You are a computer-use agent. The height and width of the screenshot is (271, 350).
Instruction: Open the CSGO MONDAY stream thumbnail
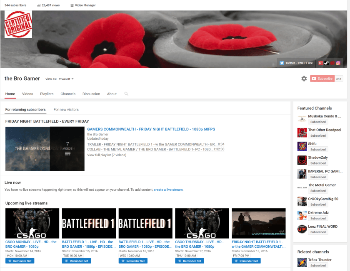(32, 223)
